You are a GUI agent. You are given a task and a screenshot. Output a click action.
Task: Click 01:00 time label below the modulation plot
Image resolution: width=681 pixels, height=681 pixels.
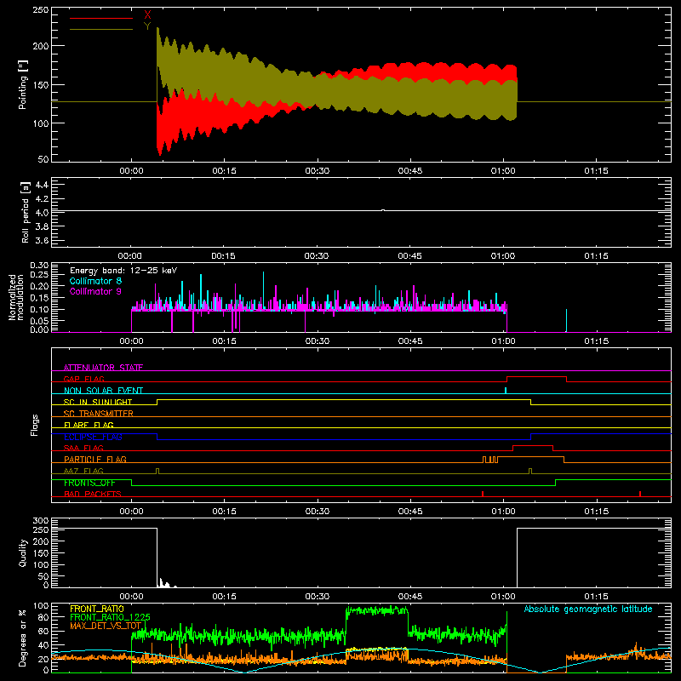(x=503, y=341)
